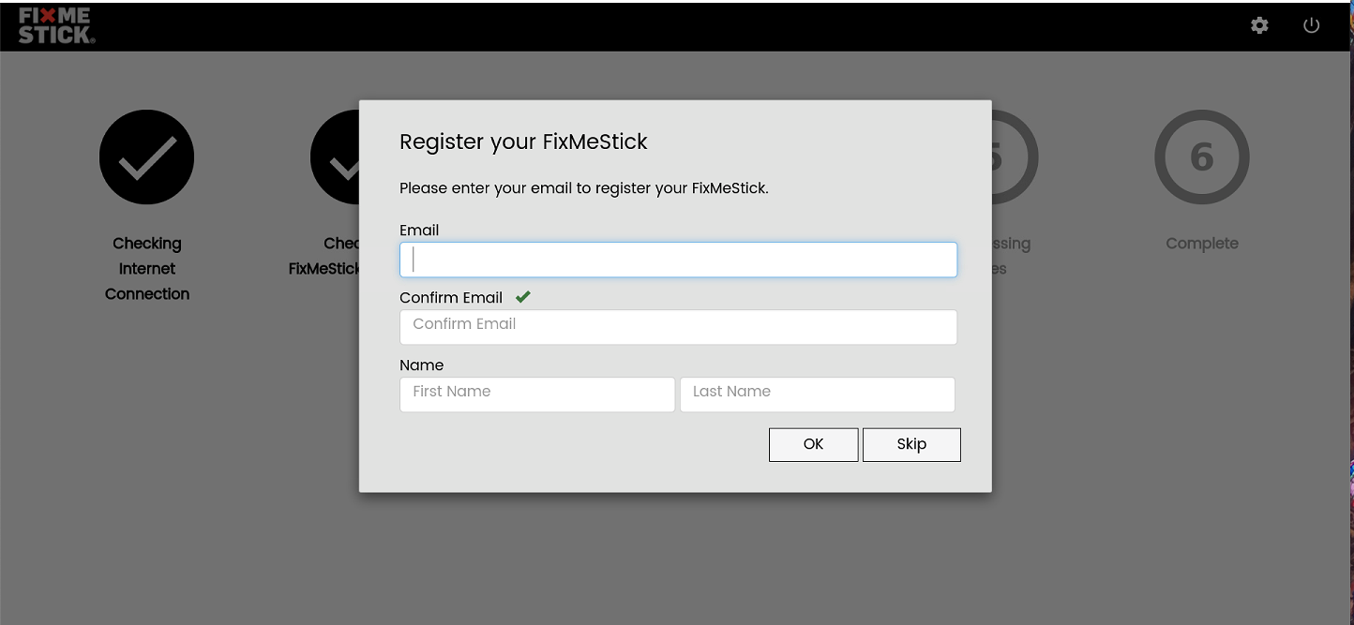This screenshot has width=1354, height=625.
Task: Click the Confirm Email label text
Action: [x=451, y=298]
